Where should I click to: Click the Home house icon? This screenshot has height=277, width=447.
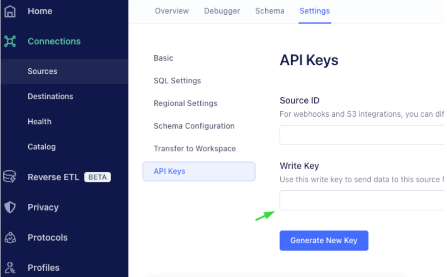click(x=10, y=11)
